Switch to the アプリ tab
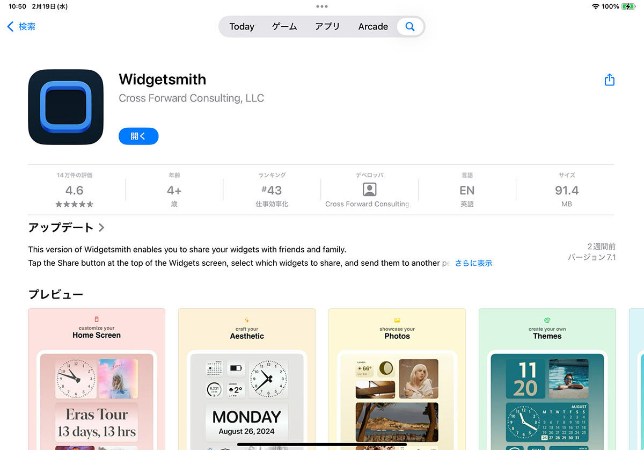 pos(327,26)
